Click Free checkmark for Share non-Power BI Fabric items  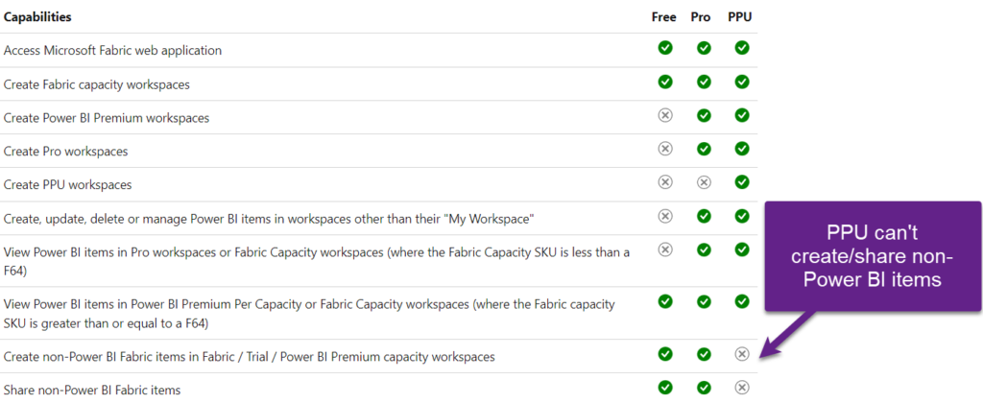665,388
